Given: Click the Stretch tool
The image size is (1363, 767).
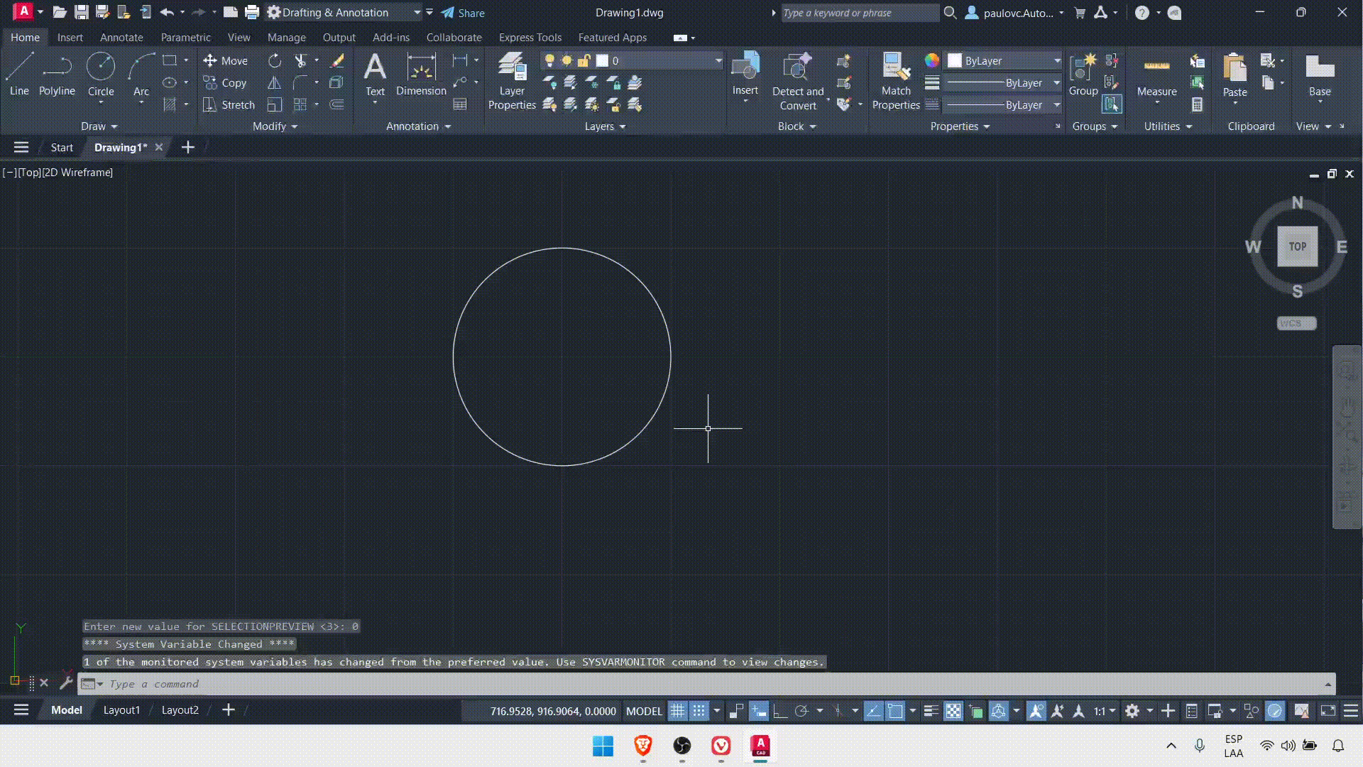Looking at the screenshot, I should point(229,104).
